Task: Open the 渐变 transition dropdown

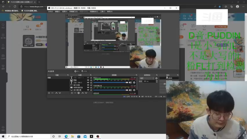Action: 147,78
